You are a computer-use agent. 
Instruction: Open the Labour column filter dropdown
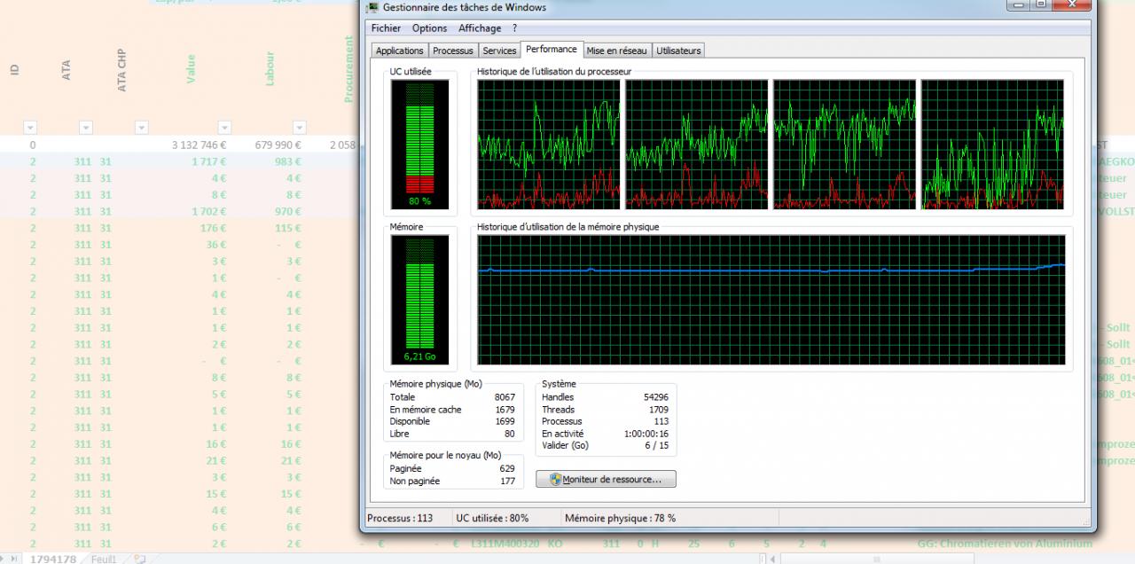(x=299, y=128)
